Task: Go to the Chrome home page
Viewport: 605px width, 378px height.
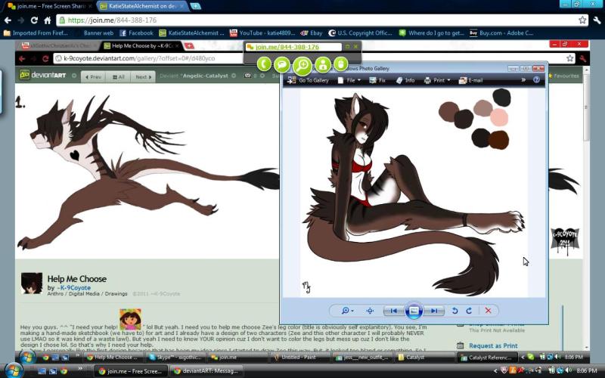Action: pos(47,20)
